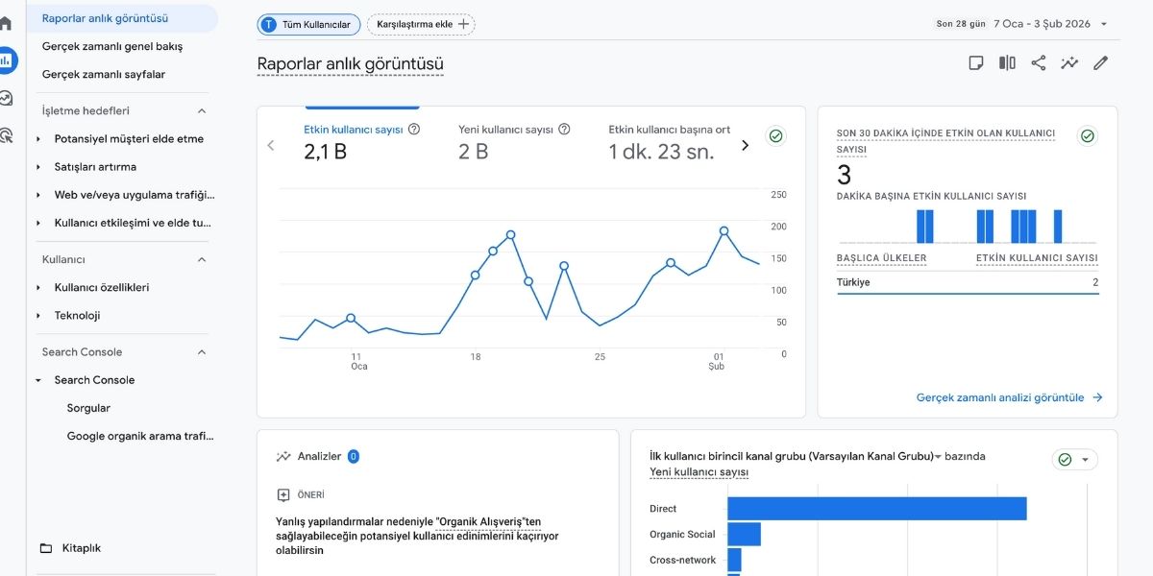The width and height of the screenshot is (1153, 576).
Task: Click the compare columns icon
Action: (1007, 63)
